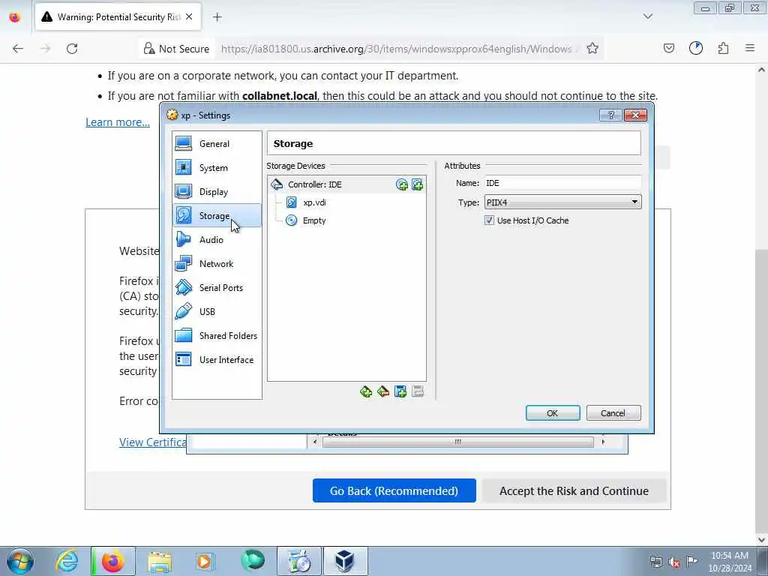This screenshot has height=576, width=768.
Task: Open the Audio settings category
Action: tap(217, 239)
